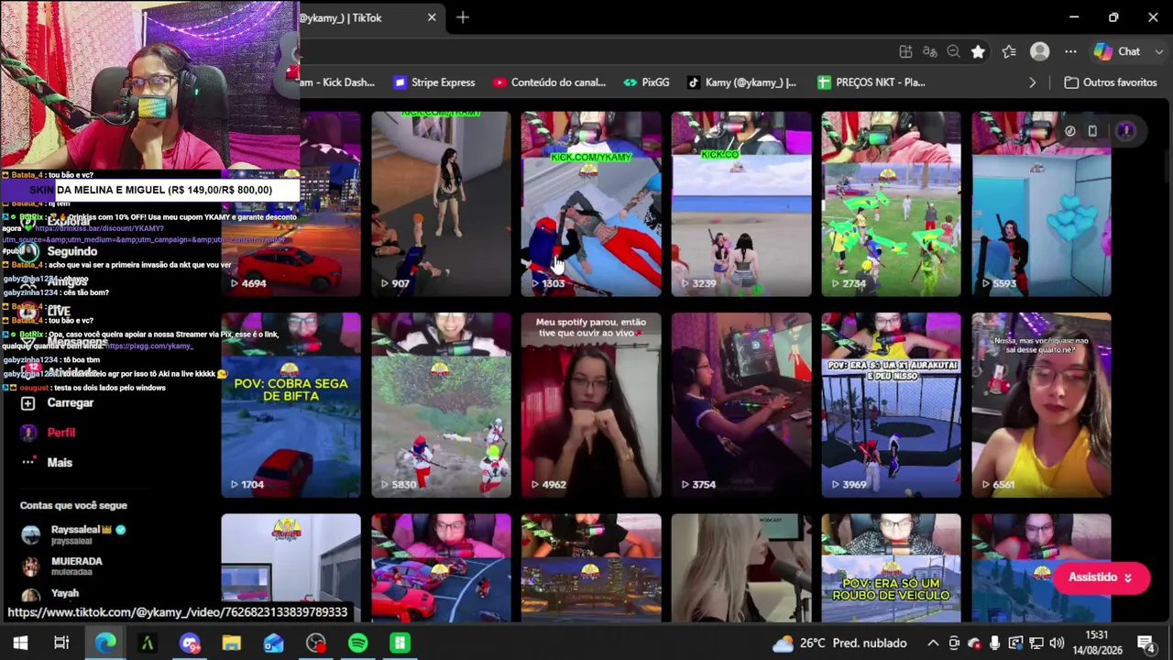Open the browser profile avatar

point(1039,52)
